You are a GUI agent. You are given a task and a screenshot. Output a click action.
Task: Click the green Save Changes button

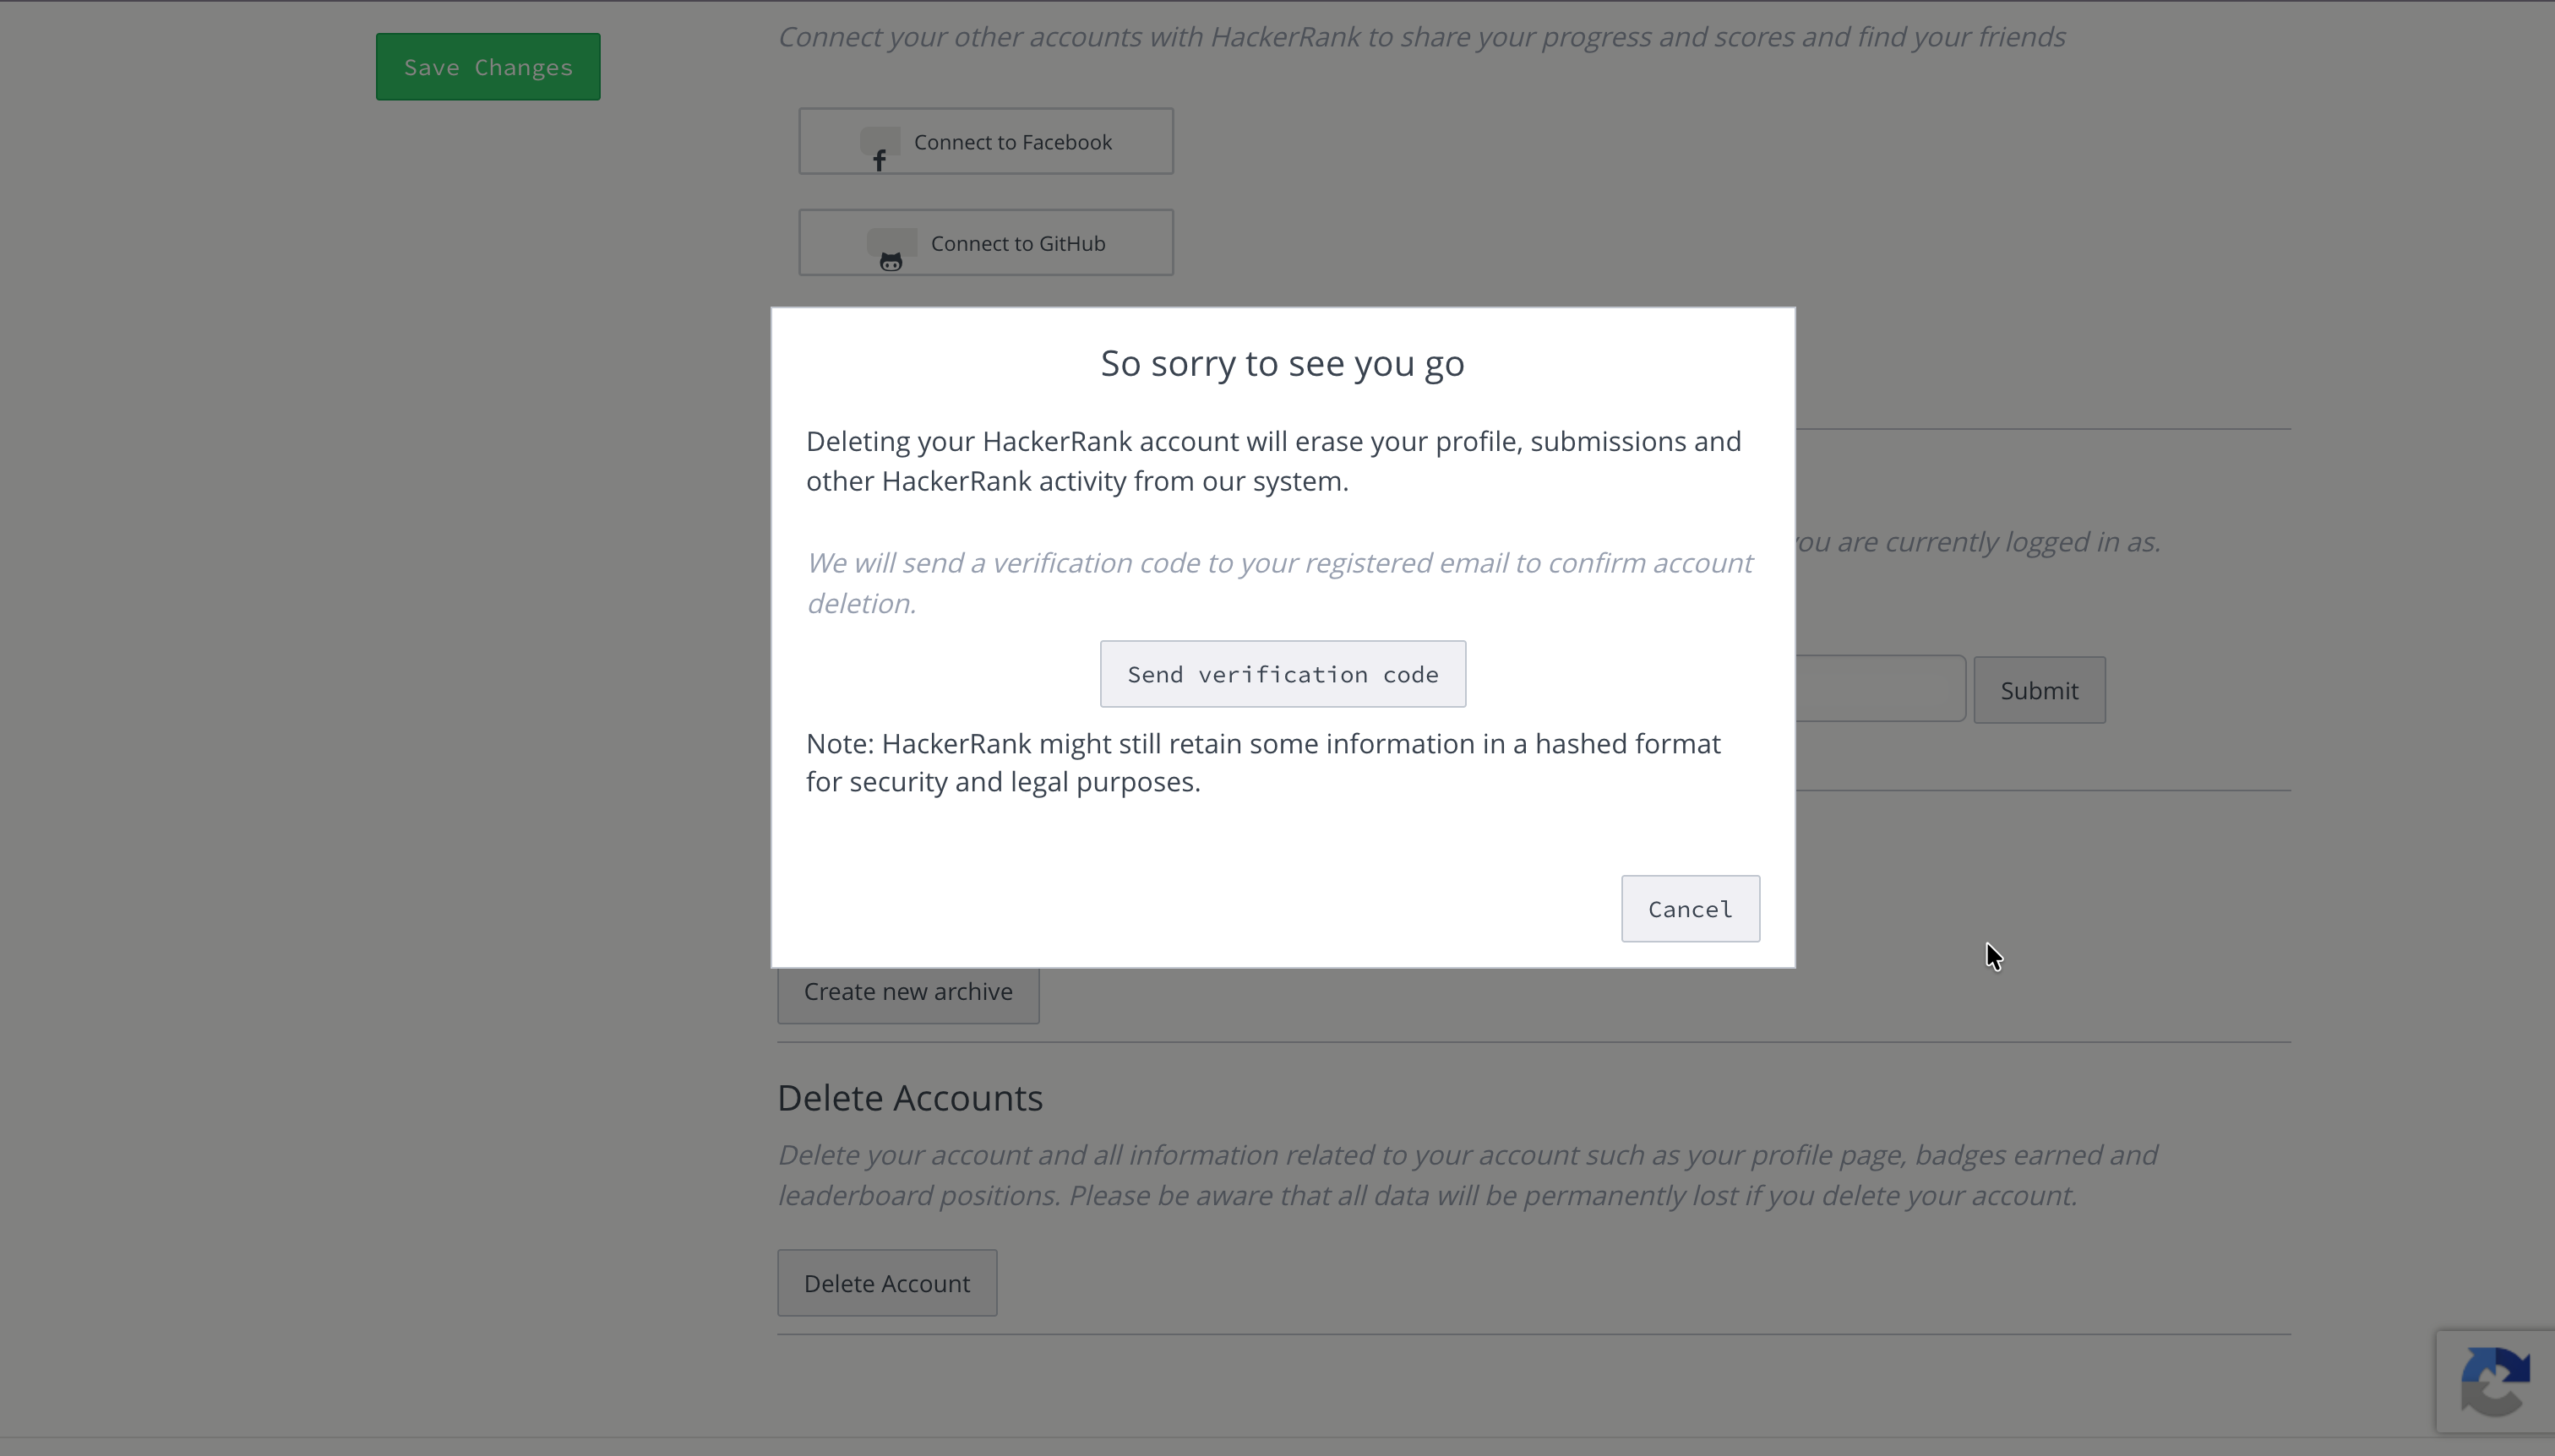[x=488, y=67]
